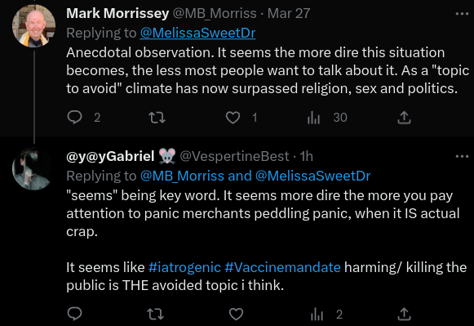Open @MB_Morriss mention in Gabriel's reply
The height and width of the screenshot is (326, 474).
(x=182, y=176)
